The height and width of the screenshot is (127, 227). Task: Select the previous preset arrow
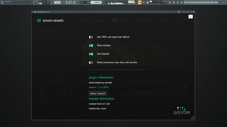pyautogui.click(x=187, y=12)
